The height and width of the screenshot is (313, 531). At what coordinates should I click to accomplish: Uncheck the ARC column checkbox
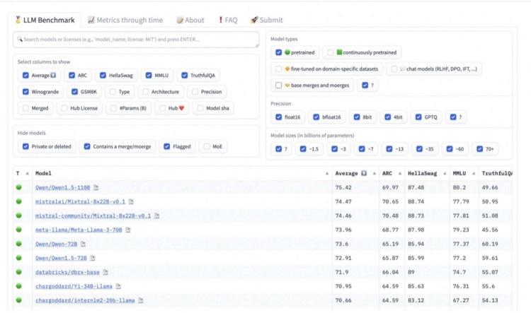pyautogui.click(x=72, y=75)
